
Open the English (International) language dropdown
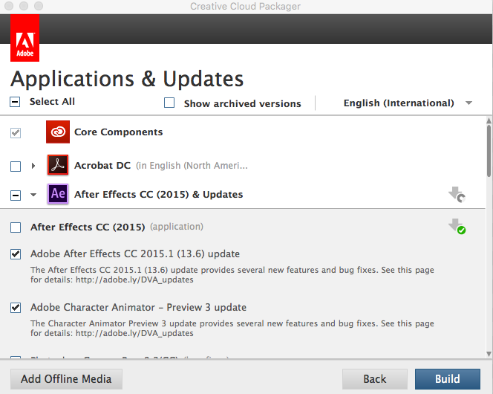408,103
